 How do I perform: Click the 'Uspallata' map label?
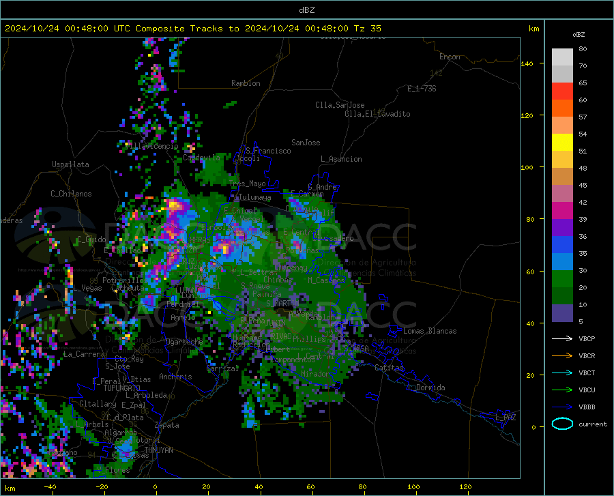pyautogui.click(x=70, y=164)
